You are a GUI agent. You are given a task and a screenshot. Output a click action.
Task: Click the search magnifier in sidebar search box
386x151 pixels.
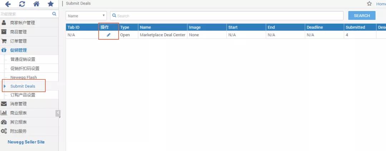coord(54,14)
